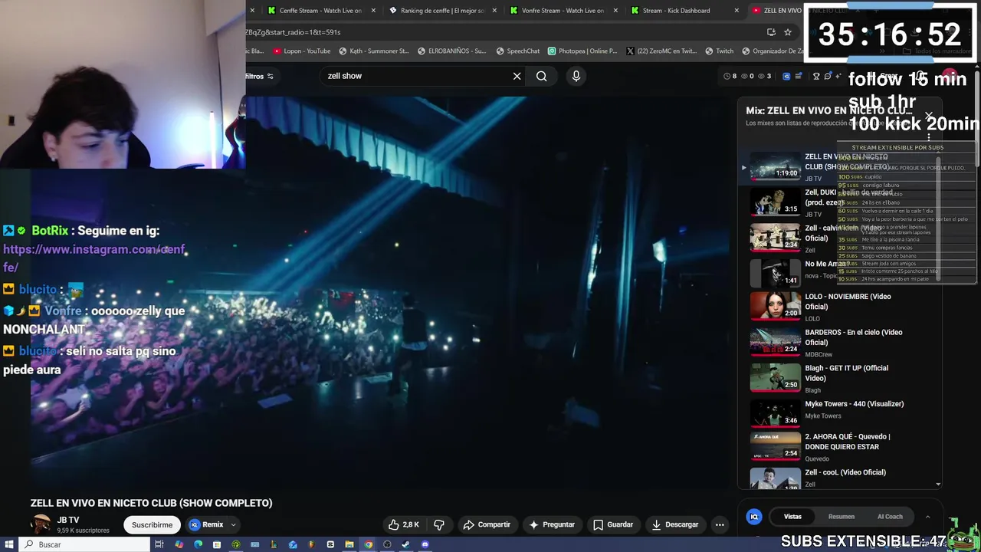This screenshot has height=552, width=981.
Task: Open the Twitch bookmark
Action: 720,51
